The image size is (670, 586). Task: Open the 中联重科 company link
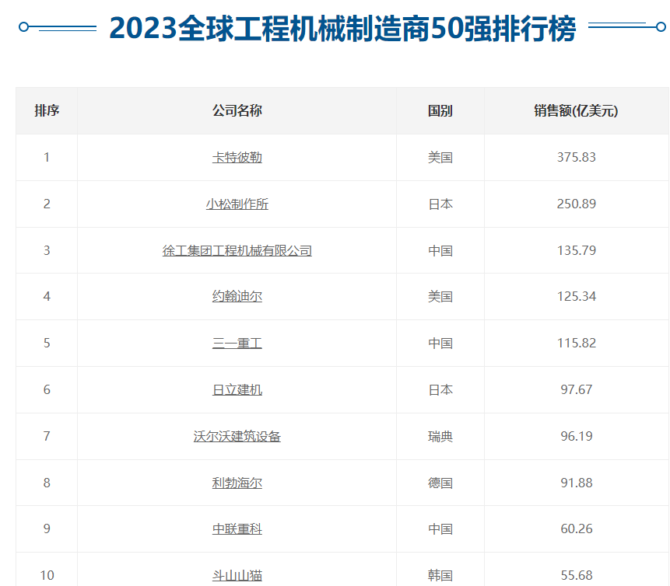coord(237,528)
